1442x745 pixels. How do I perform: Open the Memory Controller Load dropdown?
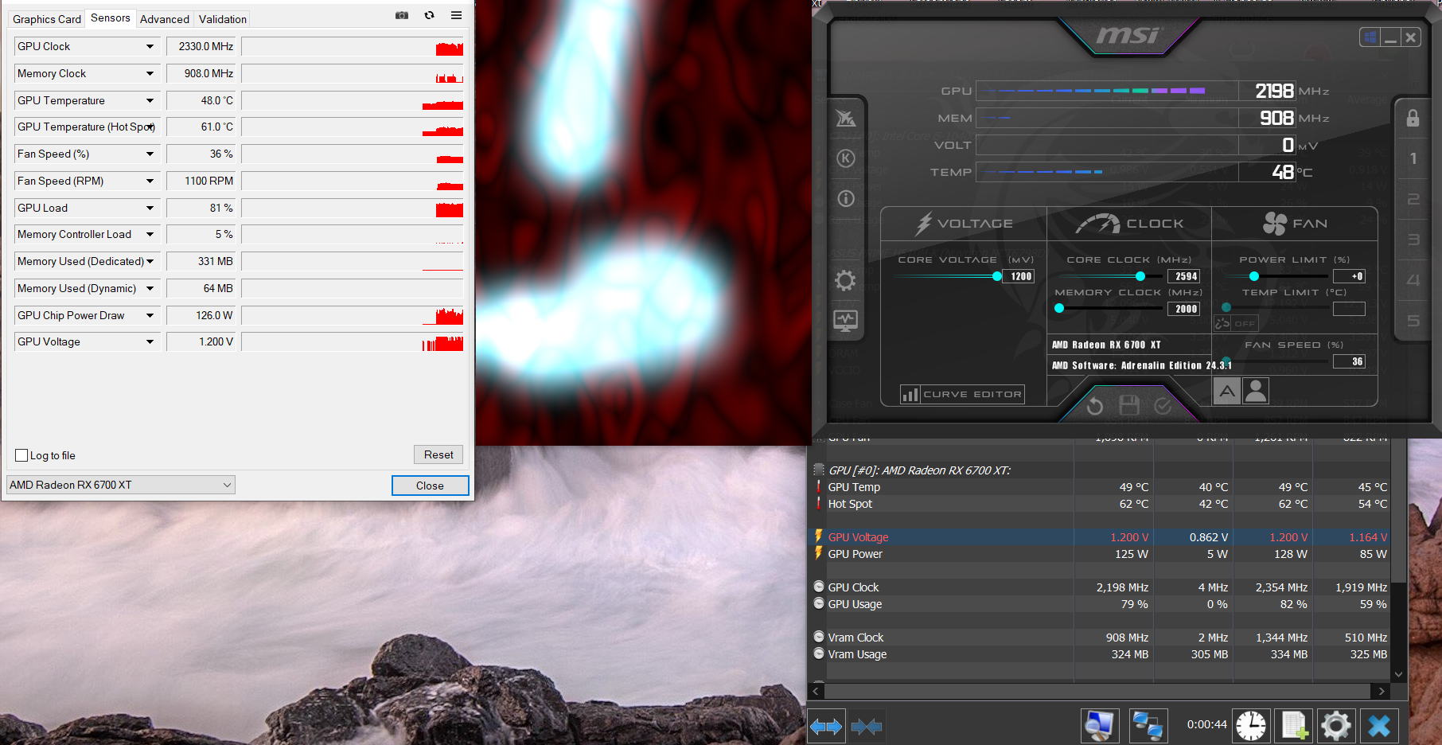150,235
